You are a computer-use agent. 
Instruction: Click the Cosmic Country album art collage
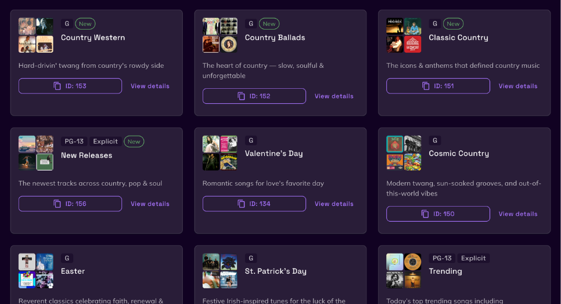(404, 153)
